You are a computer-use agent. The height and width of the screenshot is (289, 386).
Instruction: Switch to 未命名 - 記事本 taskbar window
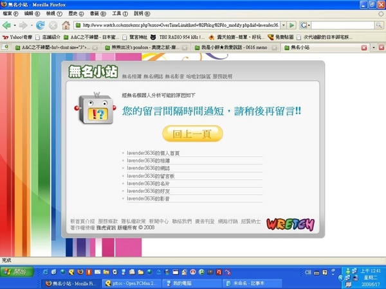coord(252,283)
